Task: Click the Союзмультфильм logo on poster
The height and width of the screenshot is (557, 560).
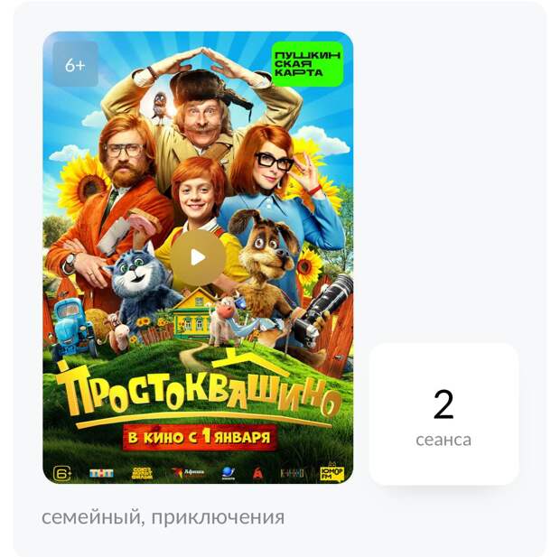Action: point(142,473)
